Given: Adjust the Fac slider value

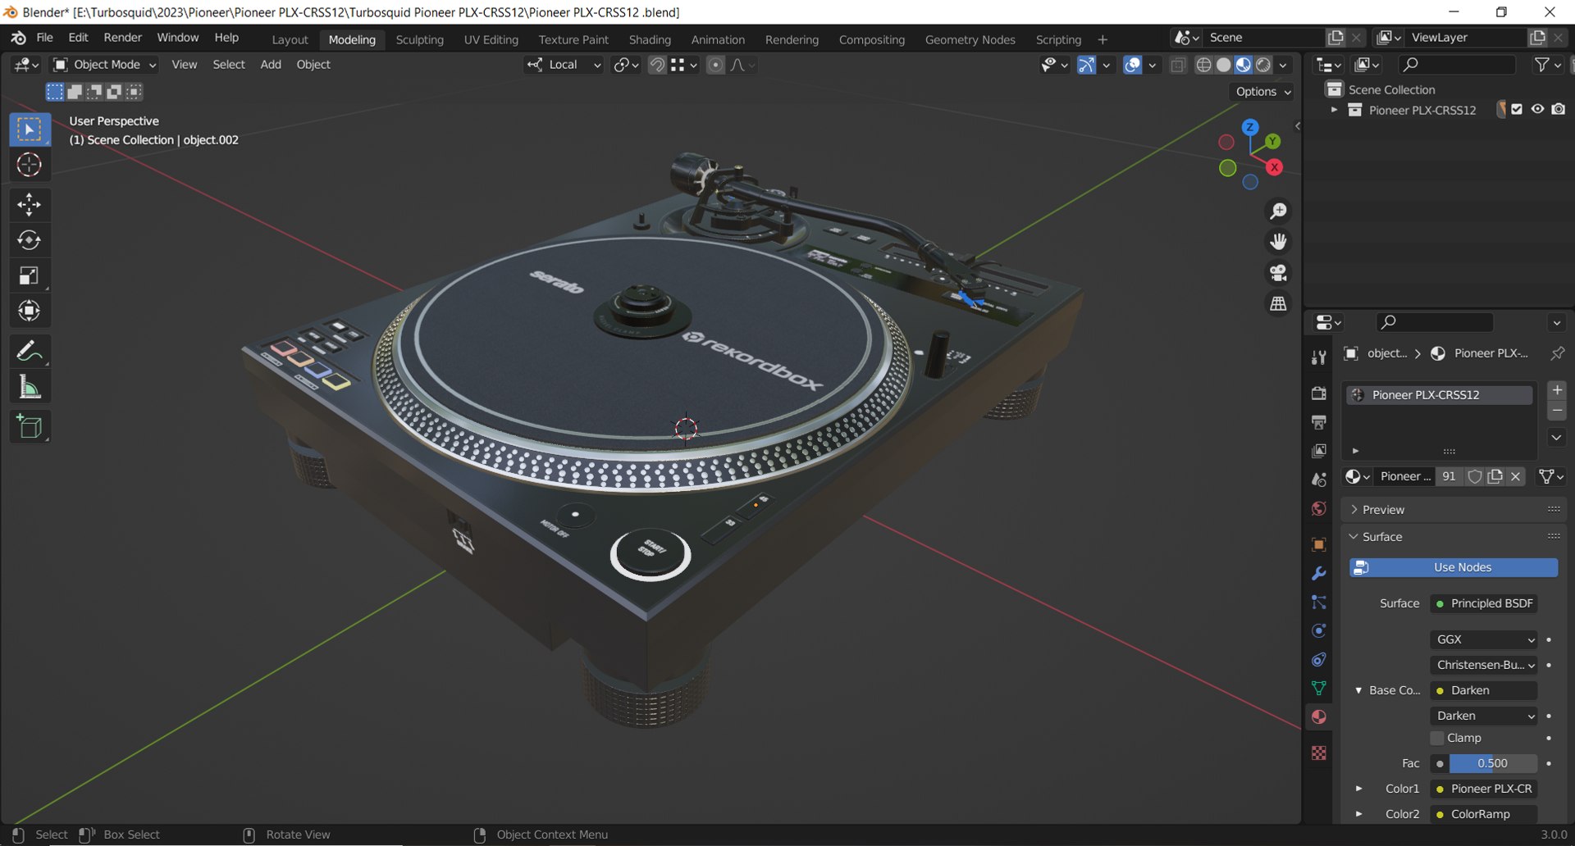Looking at the screenshot, I should (x=1493, y=763).
